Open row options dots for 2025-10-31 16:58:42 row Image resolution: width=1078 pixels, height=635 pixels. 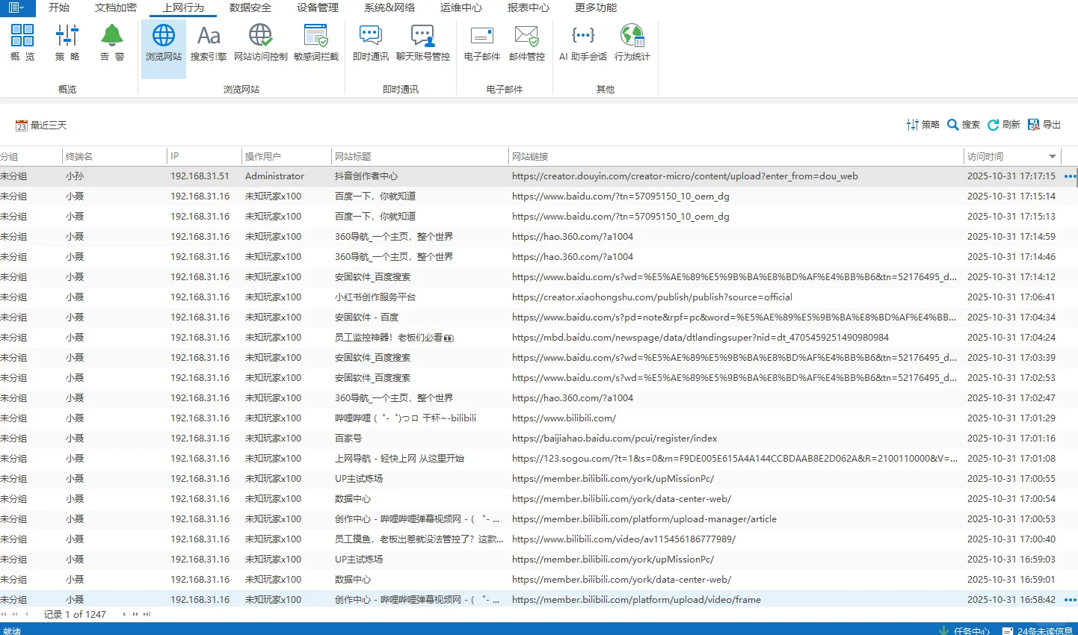tap(1070, 600)
